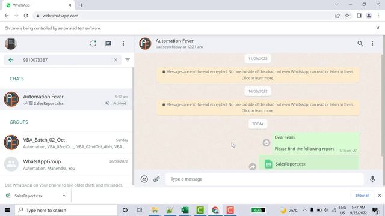Click Automation Fever avatar in chat header
The width and height of the screenshot is (385, 216).
145,44
